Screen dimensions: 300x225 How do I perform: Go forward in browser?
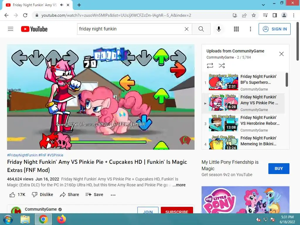[x=16, y=15]
